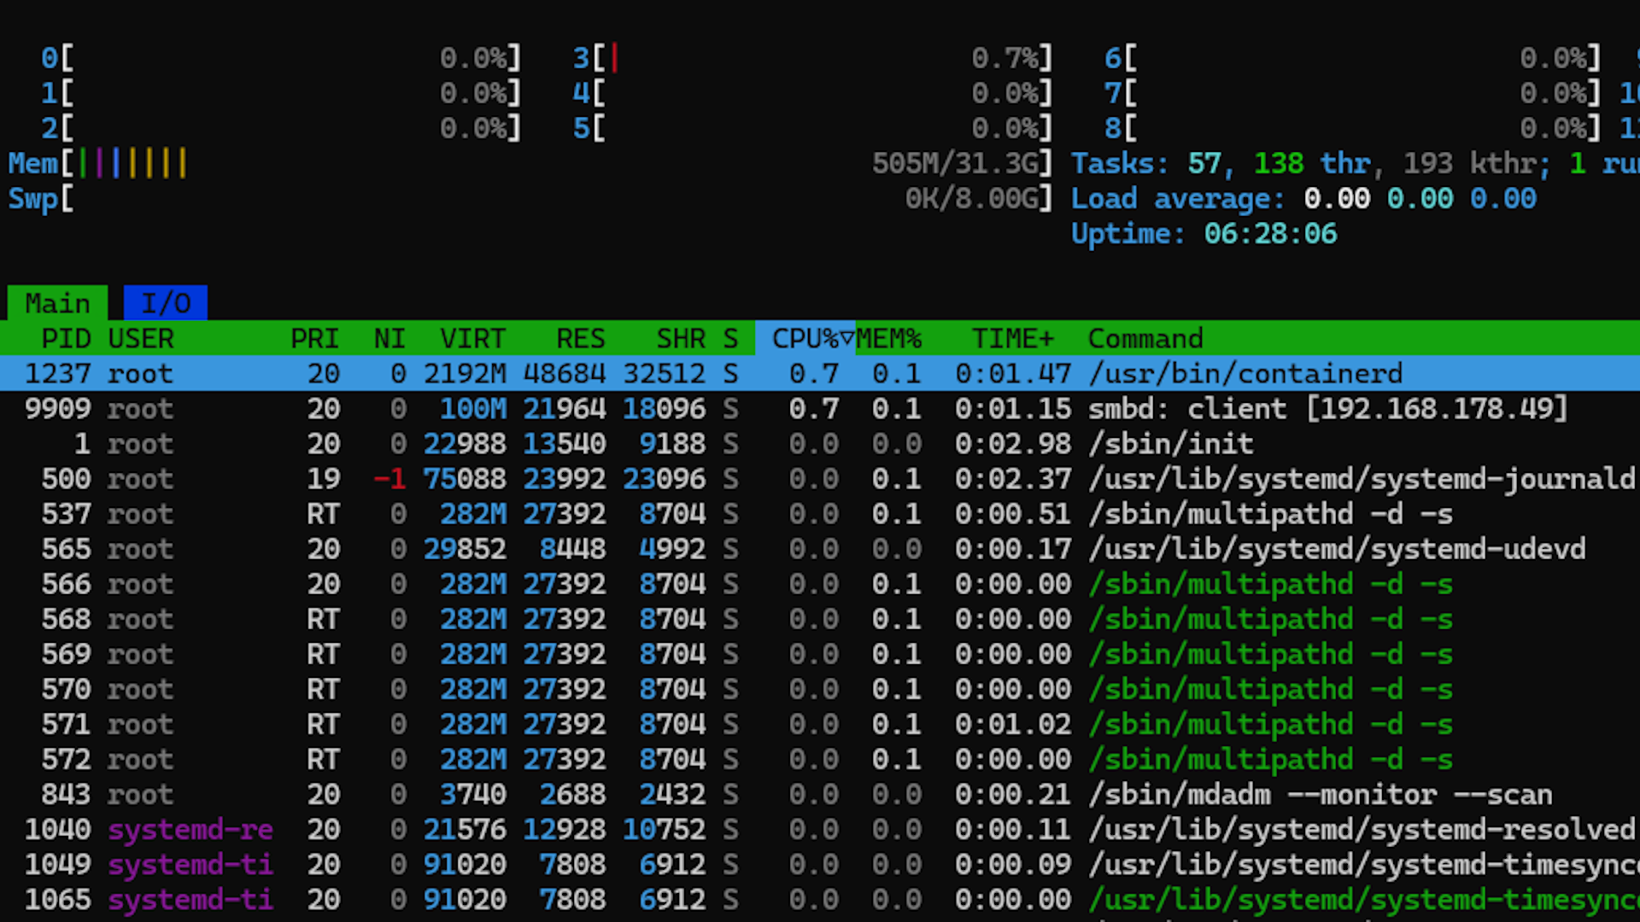This screenshot has width=1640, height=922.
Task: Click the TIME+ column header
Action: (1012, 339)
